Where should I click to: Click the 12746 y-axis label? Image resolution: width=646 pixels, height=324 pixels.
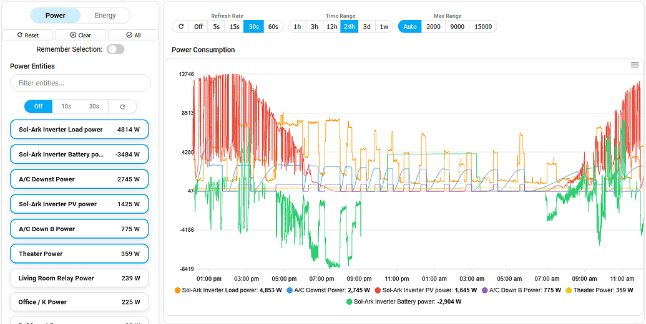pos(186,74)
